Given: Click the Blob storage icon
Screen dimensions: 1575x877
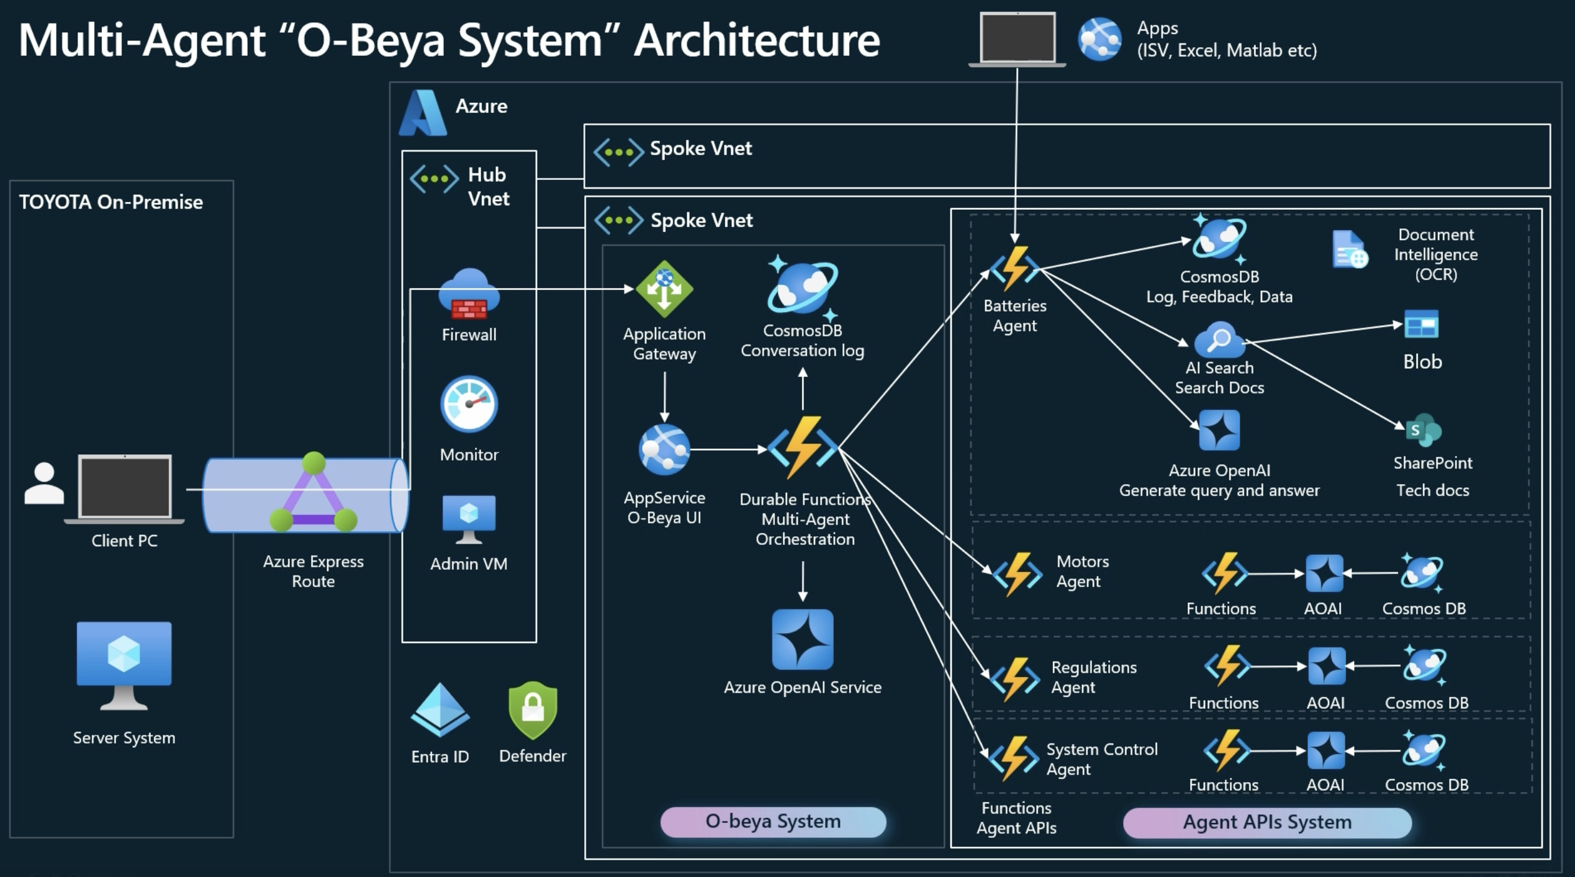Looking at the screenshot, I should 1421,324.
